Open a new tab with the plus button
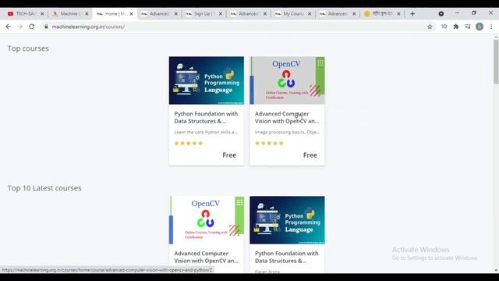The image size is (499, 281). 412,14
